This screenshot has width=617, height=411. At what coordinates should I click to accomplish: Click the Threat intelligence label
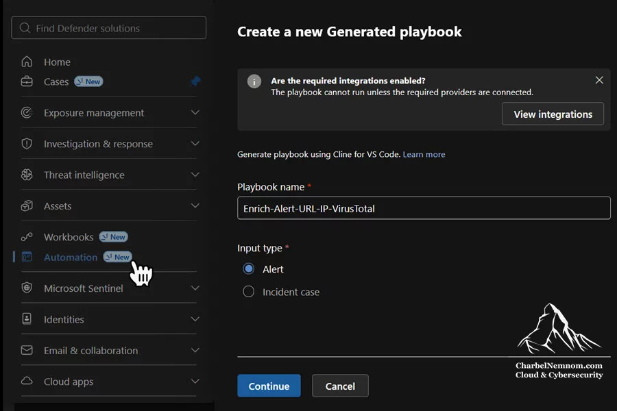click(x=84, y=175)
